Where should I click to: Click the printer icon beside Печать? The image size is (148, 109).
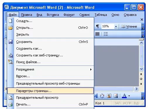11,104
